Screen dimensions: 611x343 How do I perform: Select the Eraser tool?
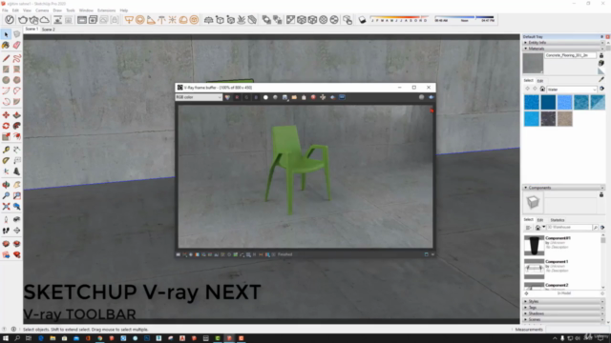point(17,46)
